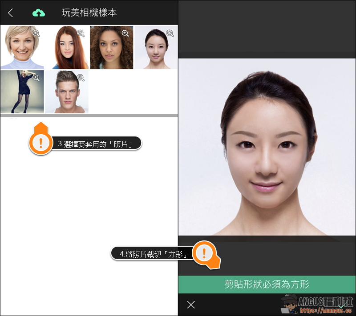Tap the back arrow in header
356x316 pixels.
tap(11, 13)
